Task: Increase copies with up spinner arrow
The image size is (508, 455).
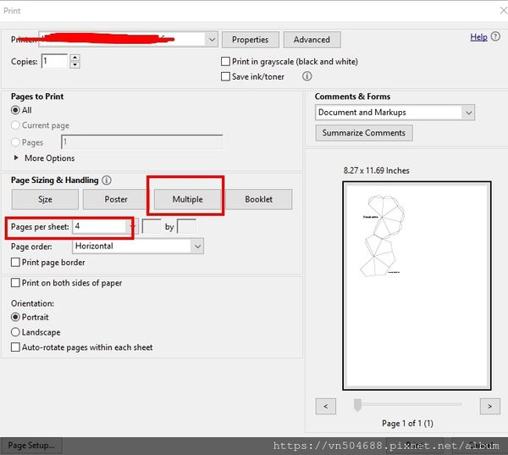Action: point(75,58)
